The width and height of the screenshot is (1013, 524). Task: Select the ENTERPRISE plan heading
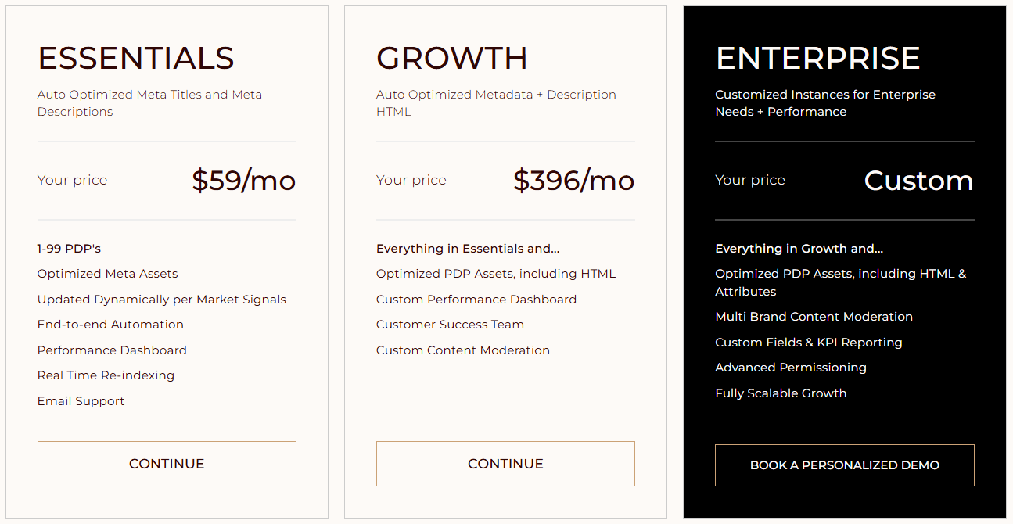[x=817, y=59]
